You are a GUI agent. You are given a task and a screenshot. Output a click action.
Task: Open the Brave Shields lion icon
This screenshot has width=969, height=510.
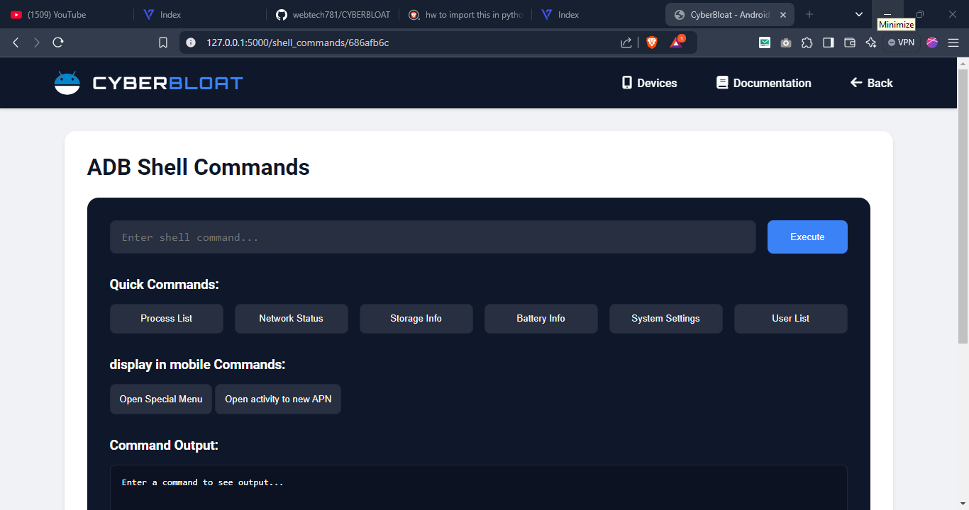click(651, 42)
